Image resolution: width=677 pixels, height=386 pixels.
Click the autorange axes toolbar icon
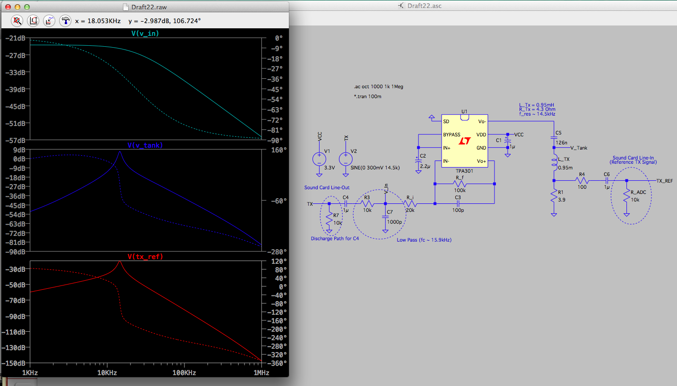coord(33,21)
